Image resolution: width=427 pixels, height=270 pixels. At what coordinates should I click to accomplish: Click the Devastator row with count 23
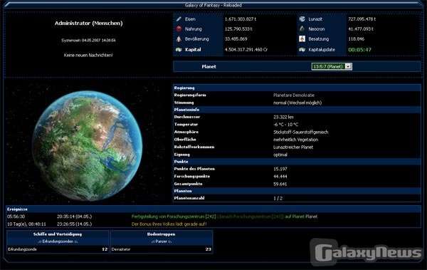162,249
